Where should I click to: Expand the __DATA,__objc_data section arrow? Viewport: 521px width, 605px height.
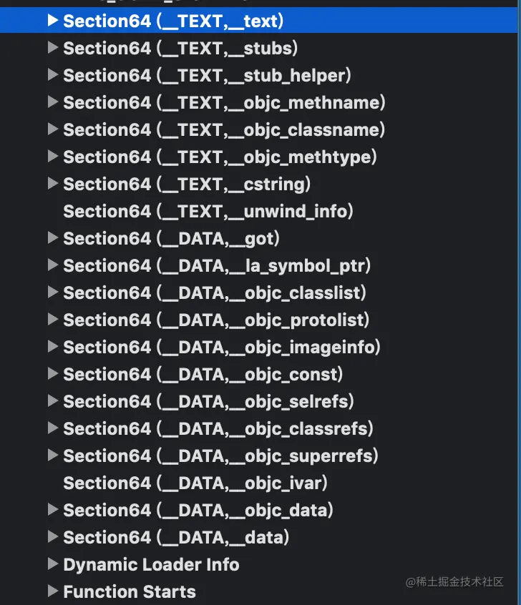click(x=52, y=510)
